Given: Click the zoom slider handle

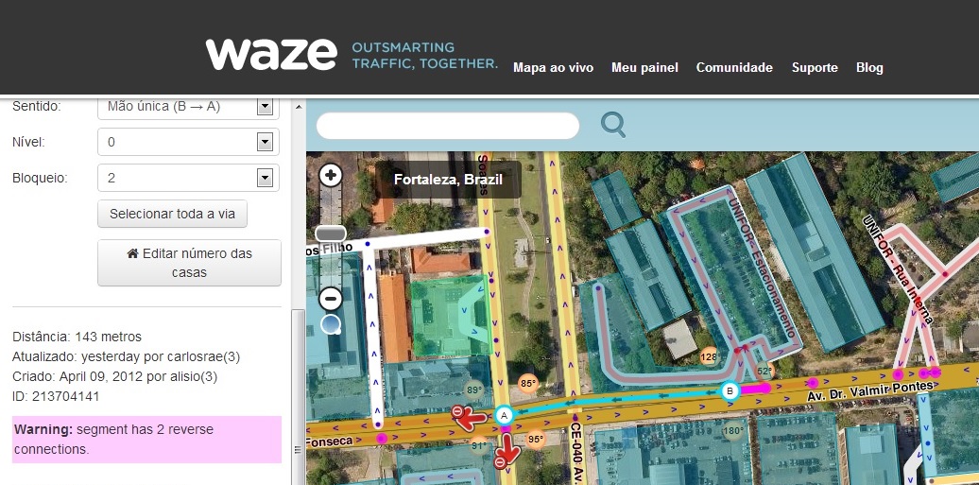Looking at the screenshot, I should pyautogui.click(x=331, y=234).
